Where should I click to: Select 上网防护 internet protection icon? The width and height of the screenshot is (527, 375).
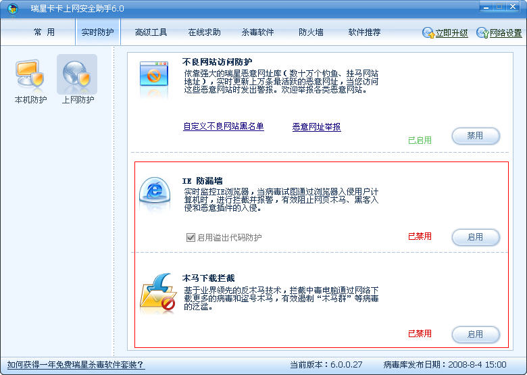(x=77, y=74)
